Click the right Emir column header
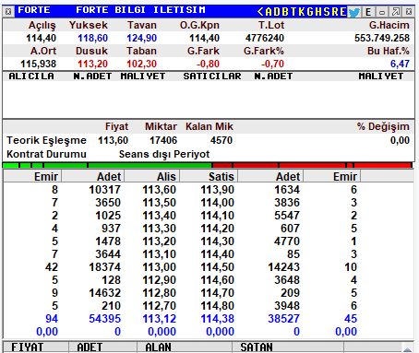 tap(345, 177)
